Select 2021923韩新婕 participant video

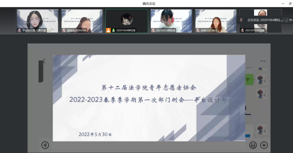point(171,21)
